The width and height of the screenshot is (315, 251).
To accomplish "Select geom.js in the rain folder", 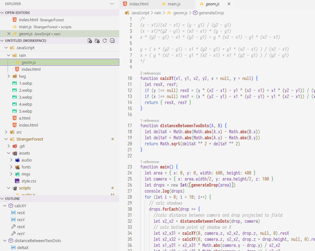I will point(59,62).
